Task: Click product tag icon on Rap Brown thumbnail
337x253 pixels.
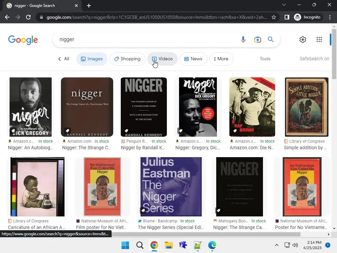Action: click(x=235, y=130)
